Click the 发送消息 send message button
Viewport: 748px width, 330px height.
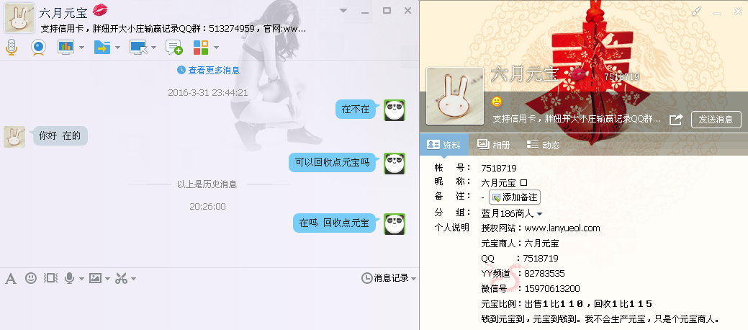coord(716,120)
